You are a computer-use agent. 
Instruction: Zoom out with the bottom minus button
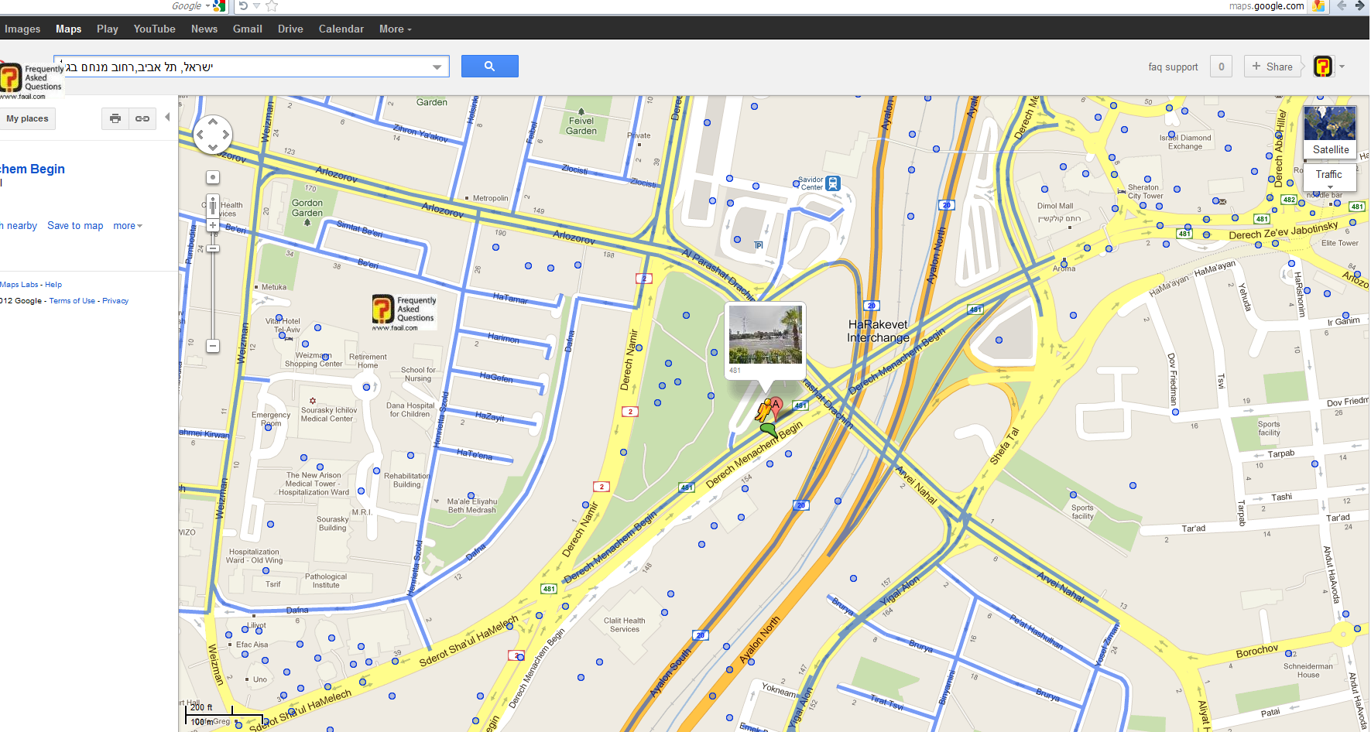pyautogui.click(x=213, y=346)
